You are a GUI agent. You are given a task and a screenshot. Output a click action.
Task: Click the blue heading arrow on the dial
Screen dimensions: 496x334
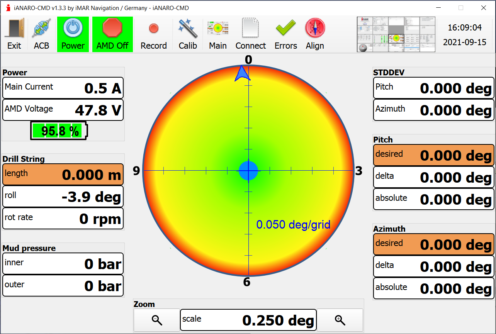click(242, 73)
